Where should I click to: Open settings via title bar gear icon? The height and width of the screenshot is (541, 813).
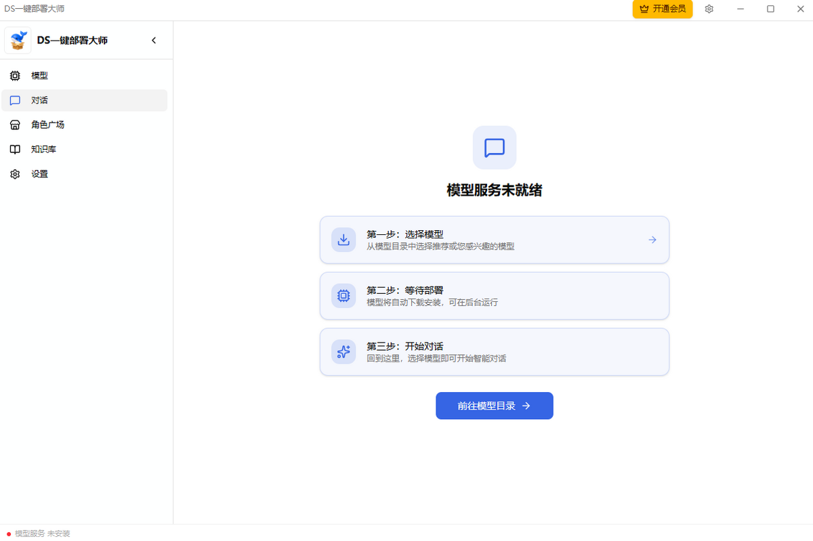(x=709, y=9)
